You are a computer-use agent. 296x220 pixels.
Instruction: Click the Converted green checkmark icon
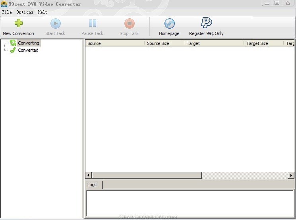[13, 50]
